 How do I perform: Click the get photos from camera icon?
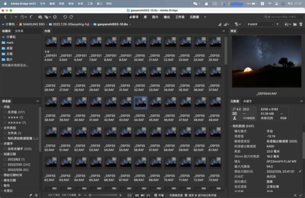40,17
